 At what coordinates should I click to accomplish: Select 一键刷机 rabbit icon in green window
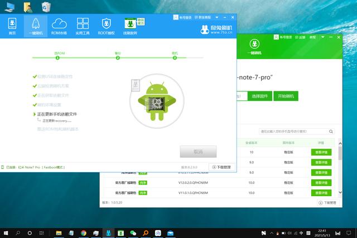point(254,47)
